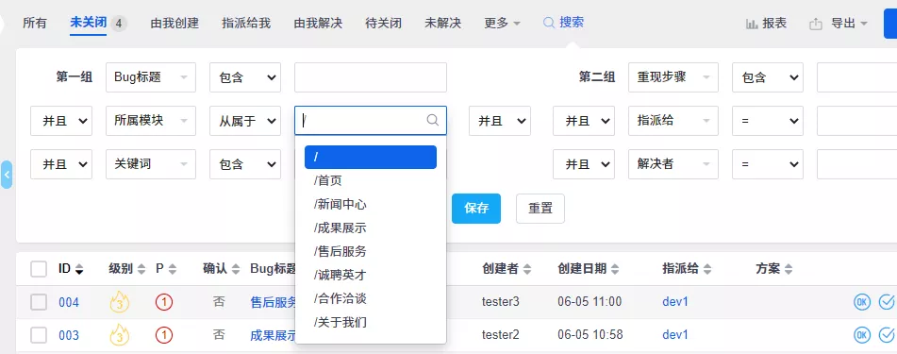The image size is (897, 354).
Task: Sort the list by the ID column arrows
Action: pyautogui.click(x=79, y=269)
